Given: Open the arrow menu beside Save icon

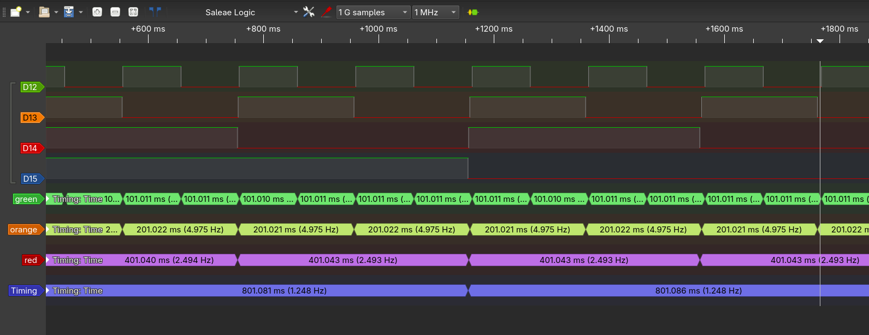Looking at the screenshot, I should pyautogui.click(x=81, y=12).
